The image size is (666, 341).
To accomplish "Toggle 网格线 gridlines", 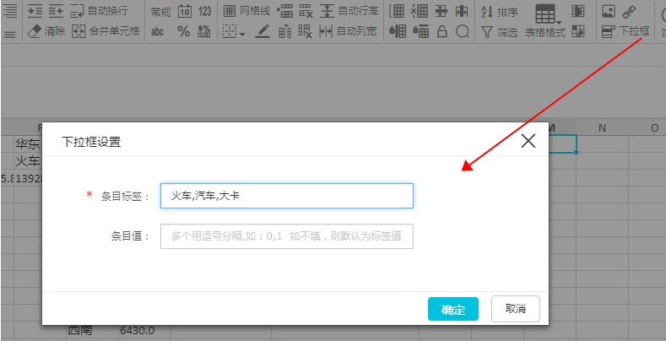I will [x=246, y=12].
